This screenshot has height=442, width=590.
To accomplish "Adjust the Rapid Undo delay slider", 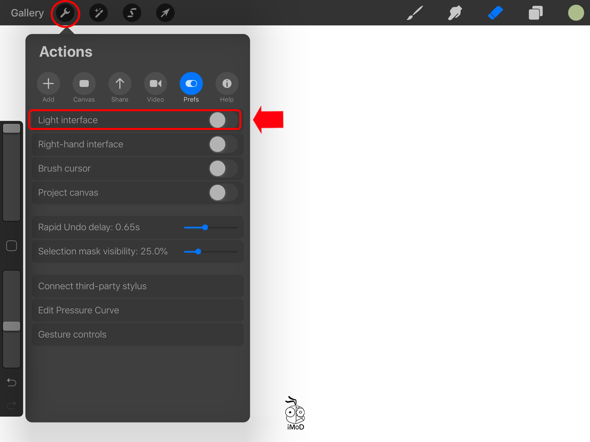I will click(205, 227).
